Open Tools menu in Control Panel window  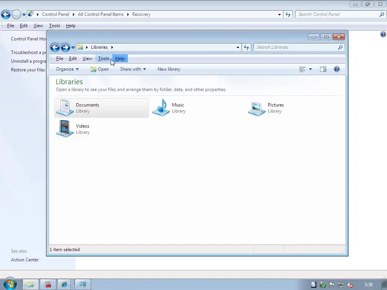(x=54, y=26)
